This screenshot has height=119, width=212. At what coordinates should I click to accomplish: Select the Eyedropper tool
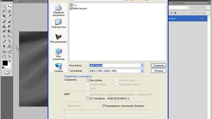point(10,16)
